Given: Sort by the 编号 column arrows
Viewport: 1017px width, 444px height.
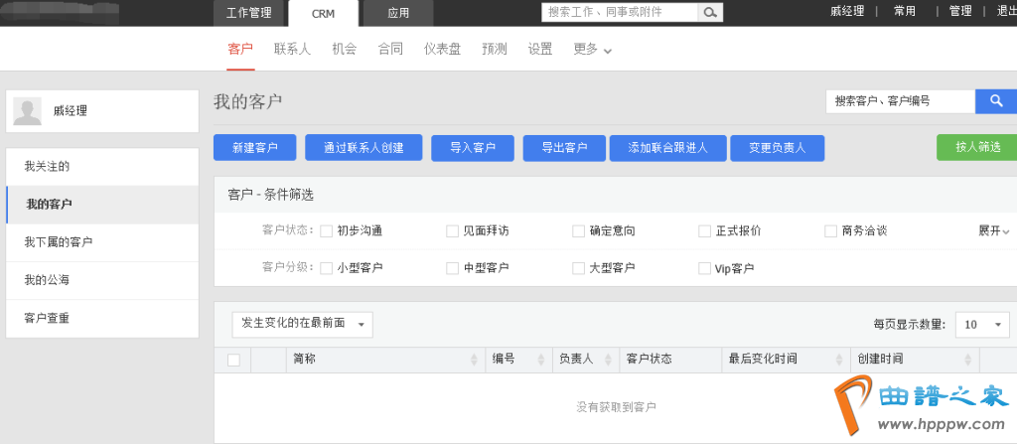Looking at the screenshot, I should click(x=541, y=360).
